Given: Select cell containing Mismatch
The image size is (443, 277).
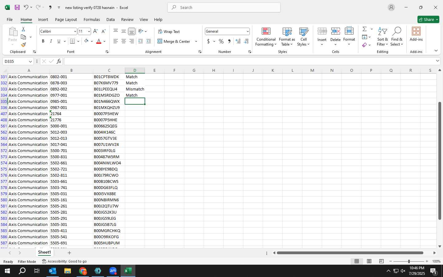Looking at the screenshot, I should pos(135,89).
